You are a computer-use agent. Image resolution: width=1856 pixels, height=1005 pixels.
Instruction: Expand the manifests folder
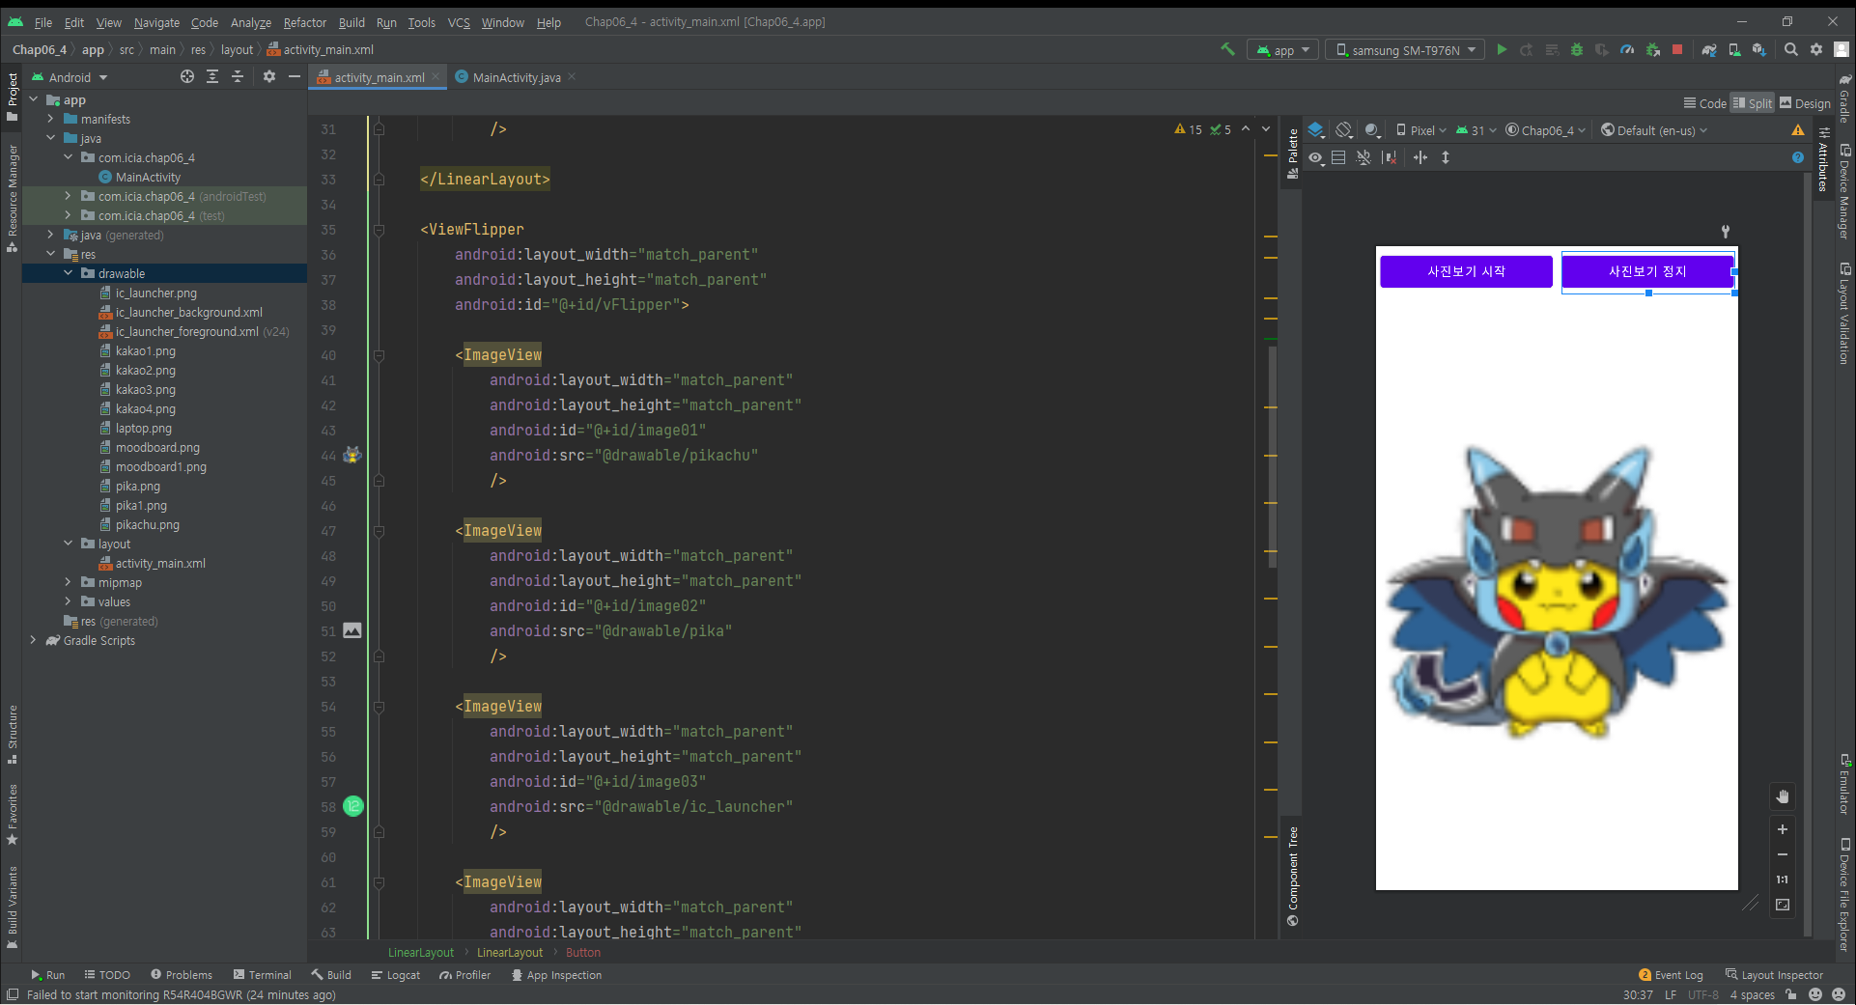click(x=50, y=119)
